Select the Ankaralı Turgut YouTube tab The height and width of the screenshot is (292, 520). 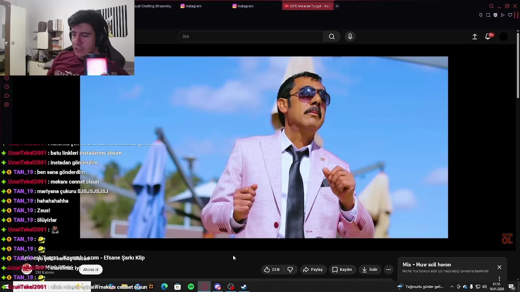(308, 6)
